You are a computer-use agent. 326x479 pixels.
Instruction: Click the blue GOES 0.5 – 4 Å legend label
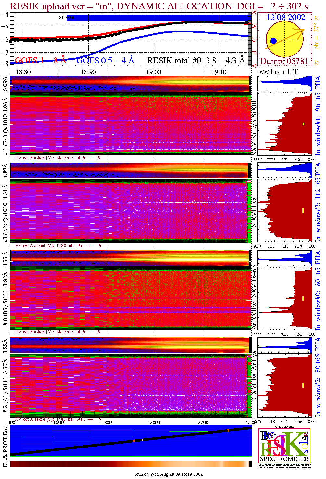pyautogui.click(x=105, y=61)
